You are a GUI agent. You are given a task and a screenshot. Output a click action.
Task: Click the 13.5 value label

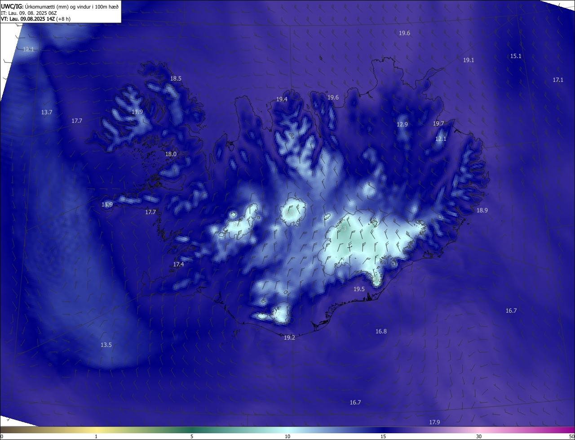[106, 345]
